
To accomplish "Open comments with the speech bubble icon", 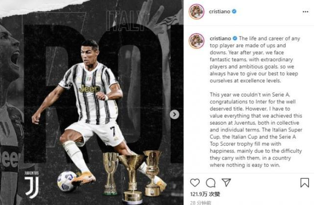I will [211, 183].
